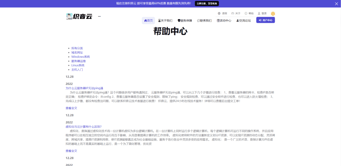Click the 用户中心 button
The width and height of the screenshot is (341, 166).
pos(265,20)
